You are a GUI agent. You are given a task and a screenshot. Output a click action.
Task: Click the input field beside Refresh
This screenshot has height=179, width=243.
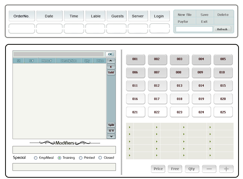(194, 29)
